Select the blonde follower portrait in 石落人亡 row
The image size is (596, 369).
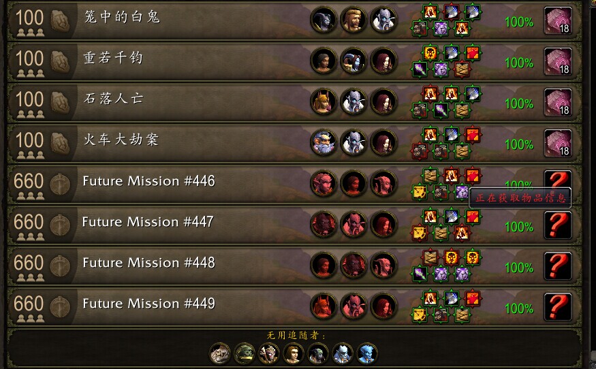(x=324, y=101)
